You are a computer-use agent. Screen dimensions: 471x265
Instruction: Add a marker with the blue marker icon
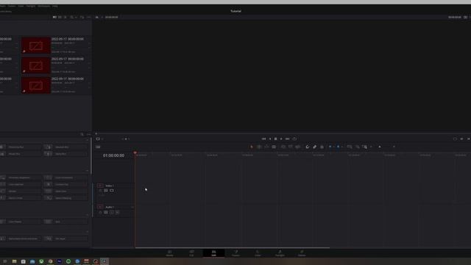(338, 147)
